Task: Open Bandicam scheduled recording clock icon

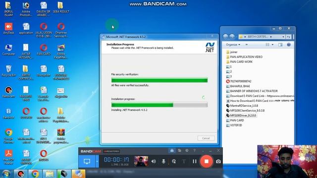Action: [x=187, y=150]
